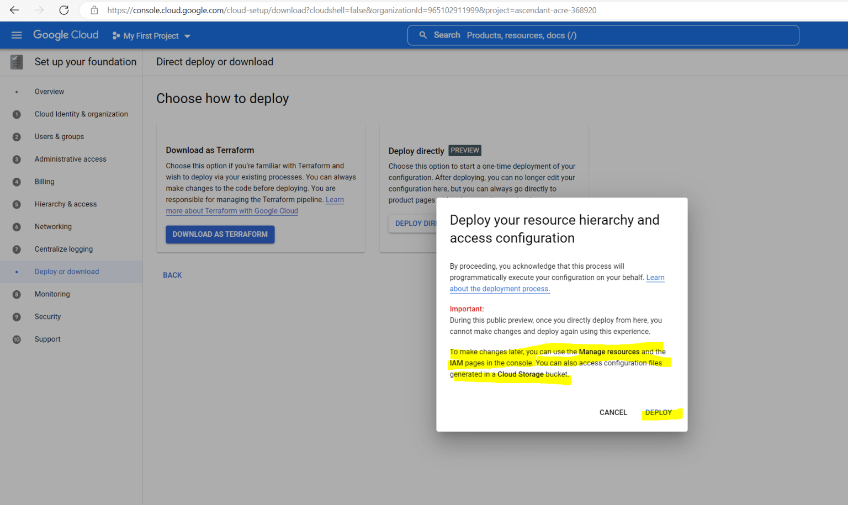Screen dimensions: 848x505
Task: Click the BACK button below the deploy options
Action: click(172, 275)
